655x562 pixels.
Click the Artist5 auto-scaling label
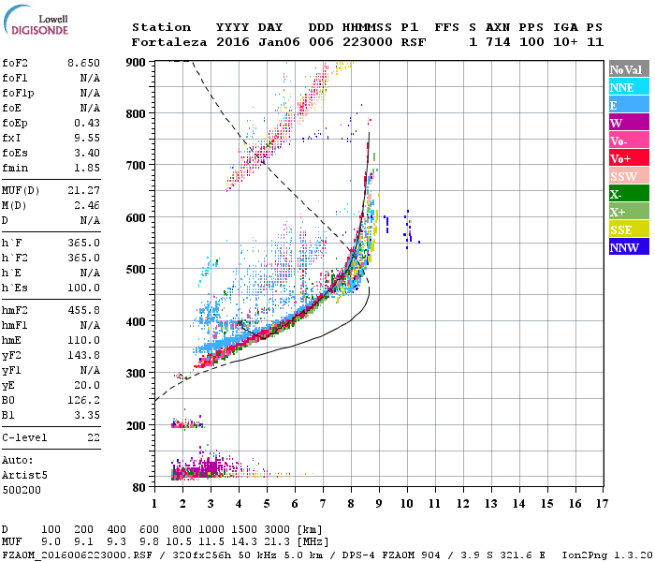point(24,476)
